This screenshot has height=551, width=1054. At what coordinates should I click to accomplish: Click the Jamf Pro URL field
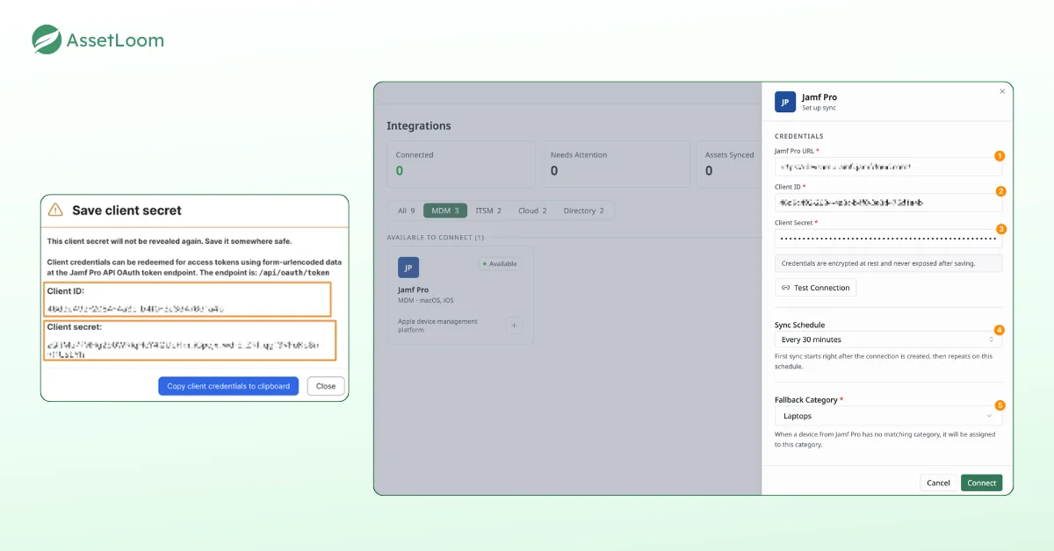click(x=888, y=166)
